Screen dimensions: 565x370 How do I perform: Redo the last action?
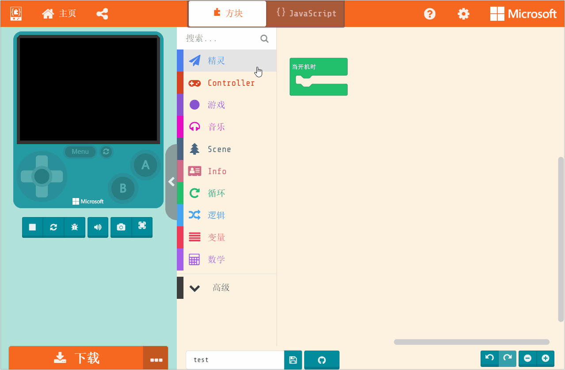508,359
